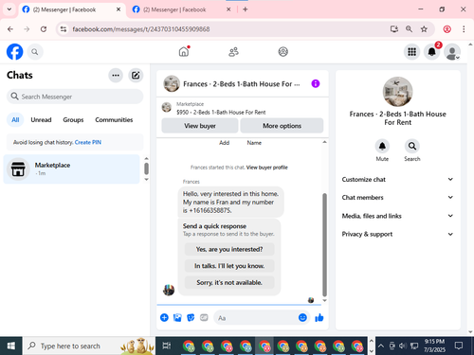The height and width of the screenshot is (355, 474).
Task: Click the taskbar volume speaker icon
Action: (402, 346)
